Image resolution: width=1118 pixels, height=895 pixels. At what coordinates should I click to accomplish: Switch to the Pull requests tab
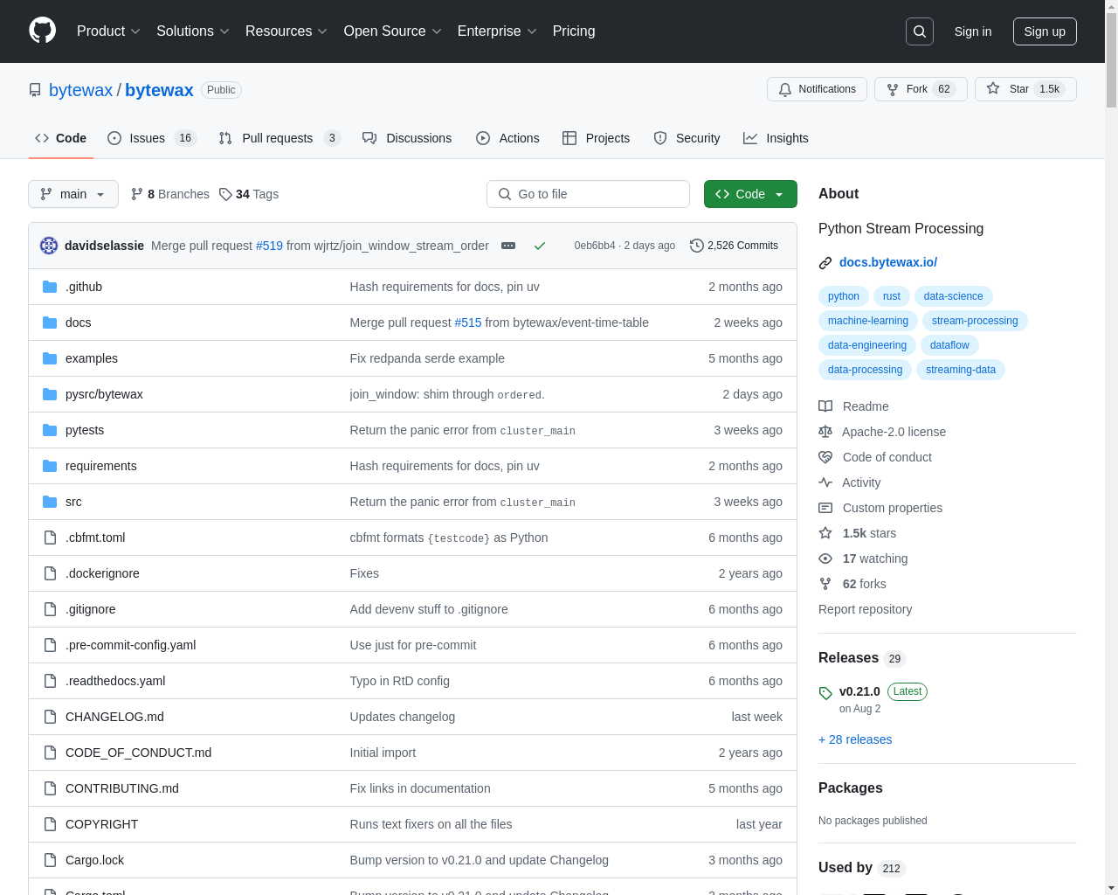[x=279, y=138]
